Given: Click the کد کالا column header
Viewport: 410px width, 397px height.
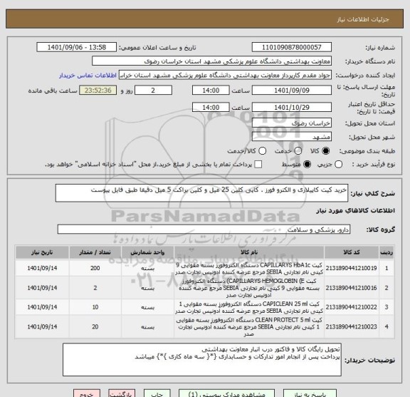Looking at the screenshot, I should coord(352,252).
